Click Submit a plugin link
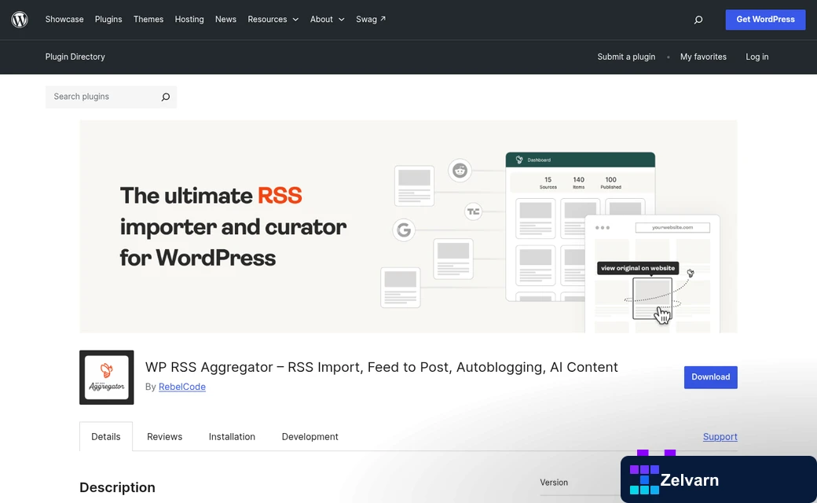The image size is (817, 503). [x=626, y=57]
